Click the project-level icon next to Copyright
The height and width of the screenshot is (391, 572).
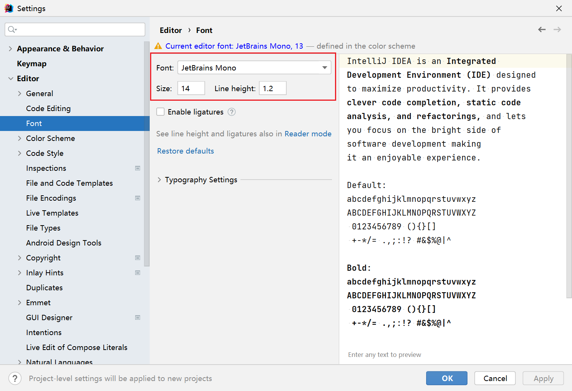(x=138, y=258)
